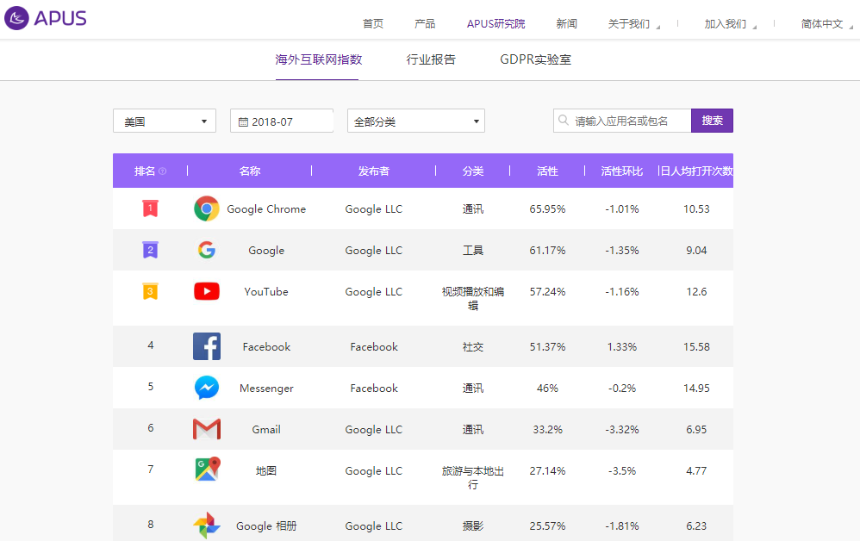Viewport: 860px width, 541px height.
Task: Click the Google Photos pinwheel icon
Action: pyautogui.click(x=207, y=525)
